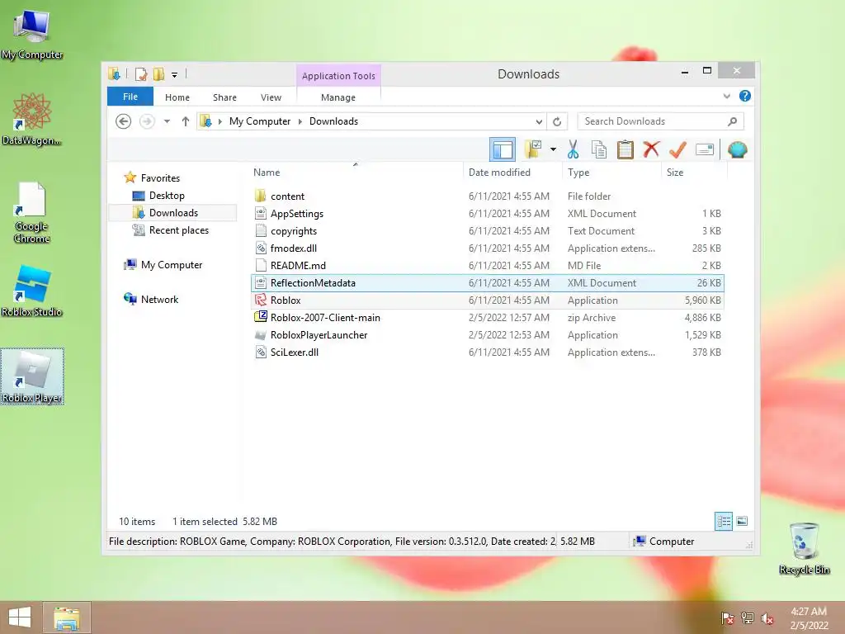Select Desktop in the navigation pane
This screenshot has width=845, height=634.
(x=167, y=196)
